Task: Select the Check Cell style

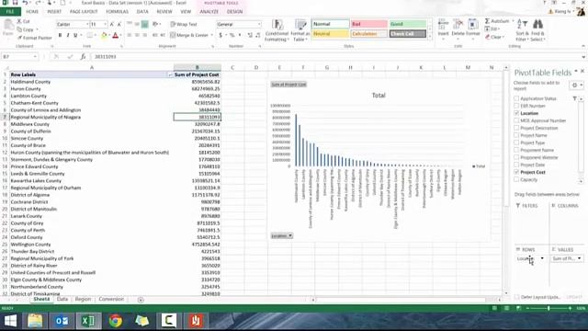Action: point(407,34)
